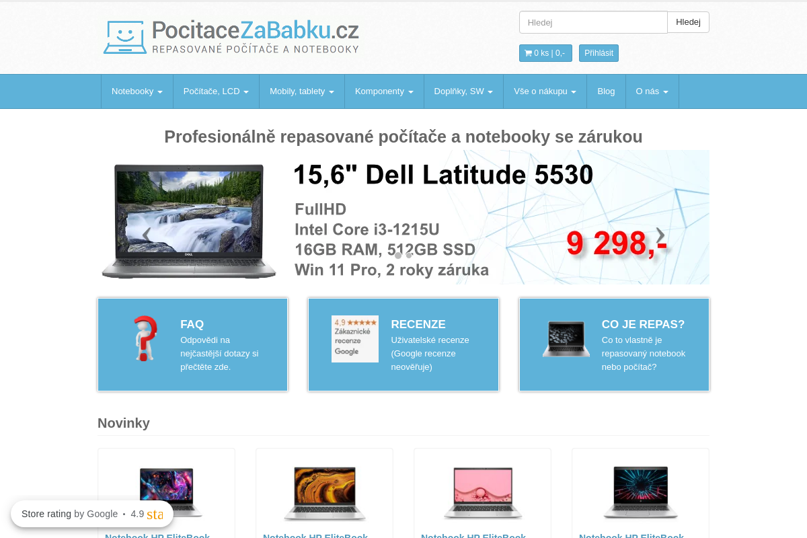Go to the previous carousel slide arrow
Viewport: 807px width, 538px height.
pos(146,234)
